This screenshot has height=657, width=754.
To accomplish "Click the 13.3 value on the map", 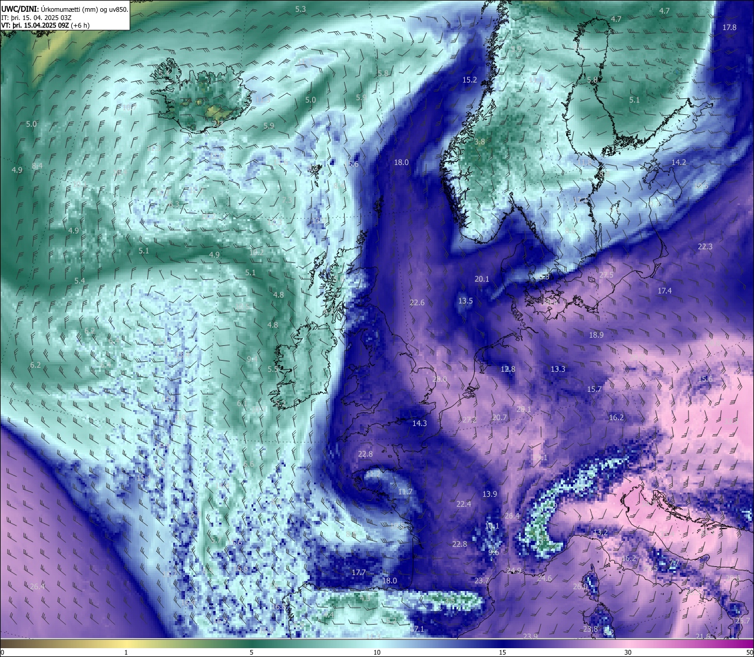I will click(558, 369).
